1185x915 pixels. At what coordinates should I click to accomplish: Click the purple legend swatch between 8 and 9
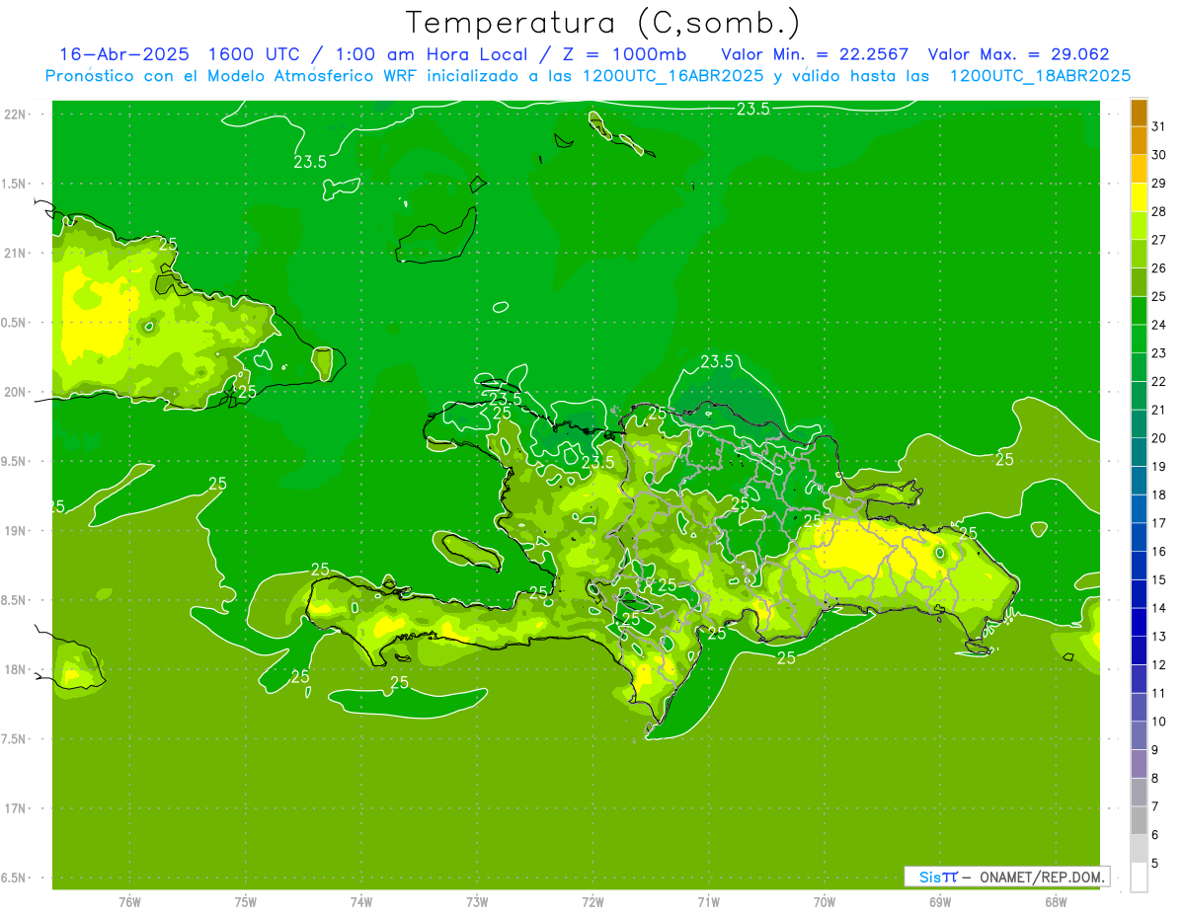pos(1139,763)
